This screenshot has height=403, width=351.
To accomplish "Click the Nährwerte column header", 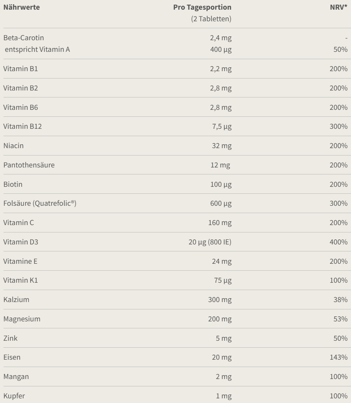I will point(22,7).
